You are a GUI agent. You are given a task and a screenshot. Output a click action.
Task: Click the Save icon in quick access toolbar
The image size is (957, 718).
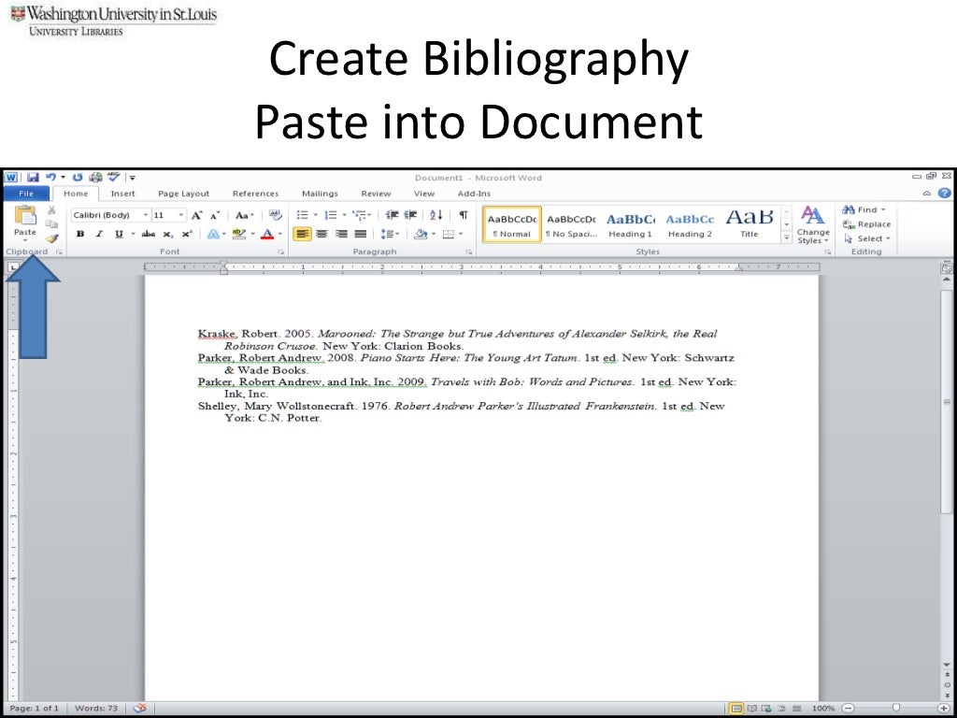coord(33,178)
